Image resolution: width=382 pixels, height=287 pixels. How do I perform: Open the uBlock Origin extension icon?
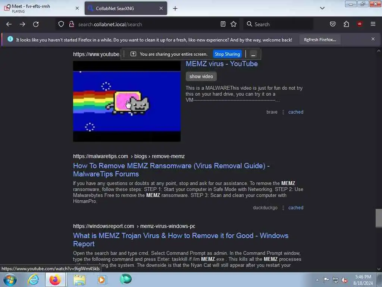(360, 24)
